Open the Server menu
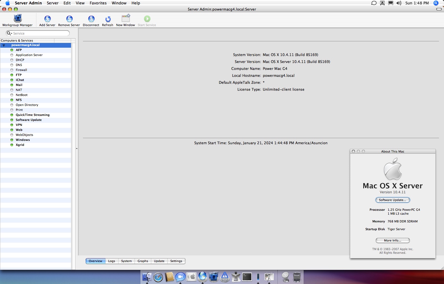The image size is (444, 284). pyautogui.click(x=52, y=3)
